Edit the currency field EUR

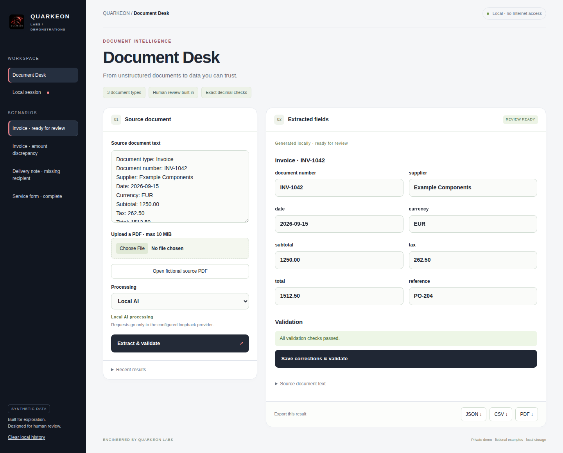473,224
